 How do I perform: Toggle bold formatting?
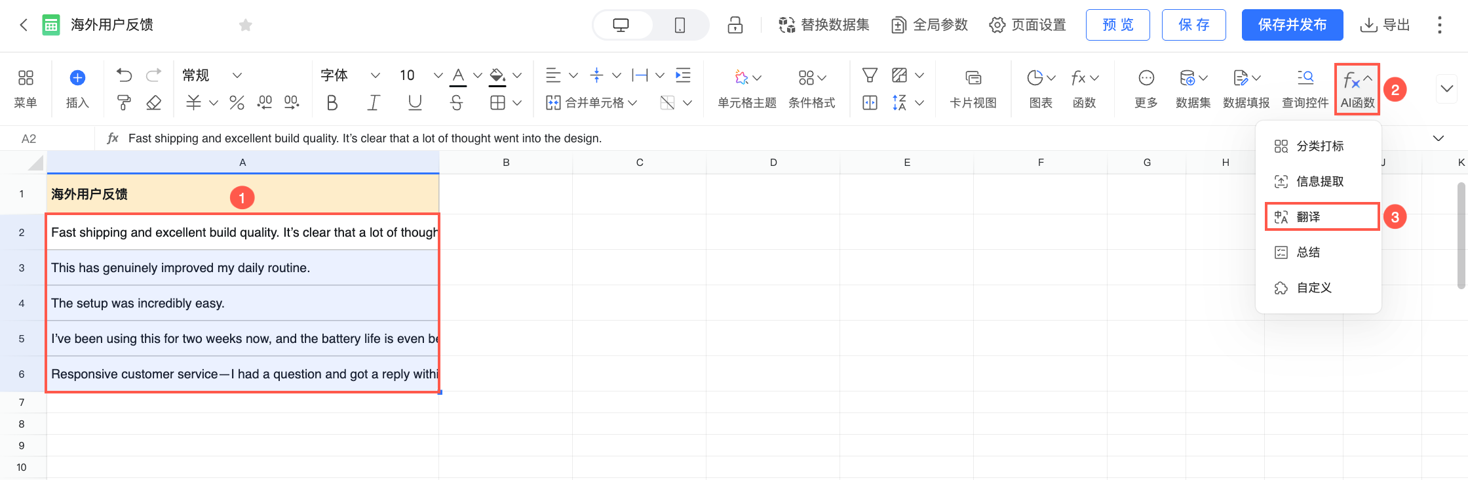point(332,102)
